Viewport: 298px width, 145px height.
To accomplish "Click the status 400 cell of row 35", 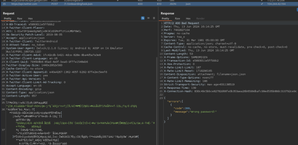I will coord(140,4).
